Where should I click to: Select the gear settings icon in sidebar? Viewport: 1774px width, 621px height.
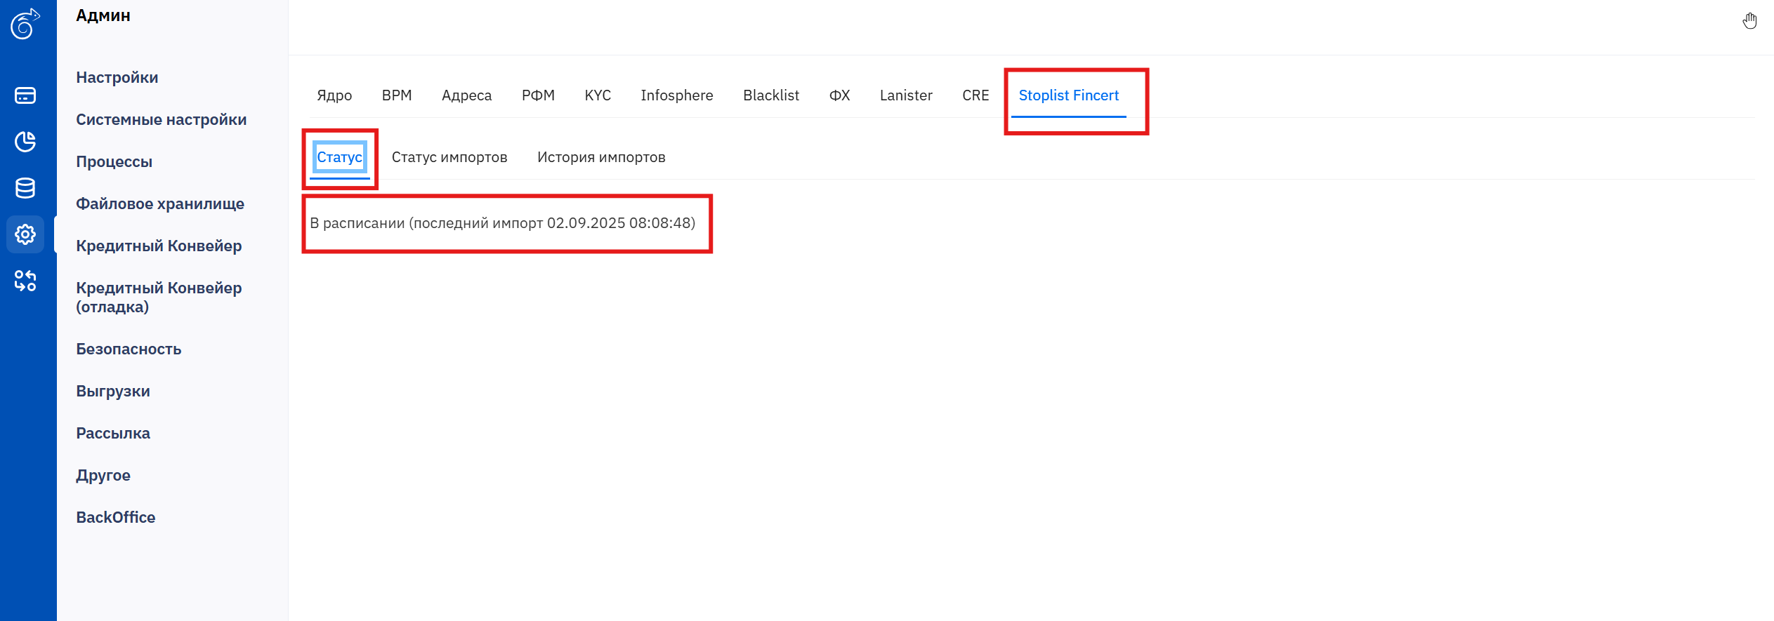[25, 234]
